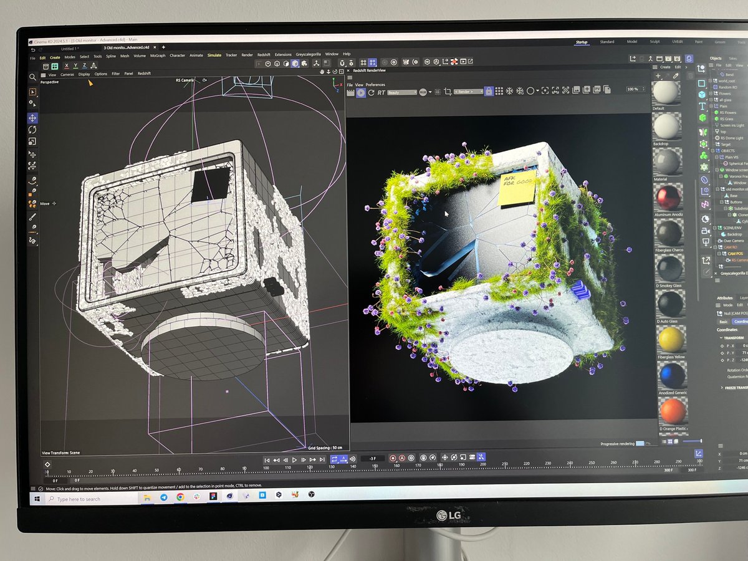Select the Rotate tool in left toolbar
748x561 pixels.
pos(32,130)
